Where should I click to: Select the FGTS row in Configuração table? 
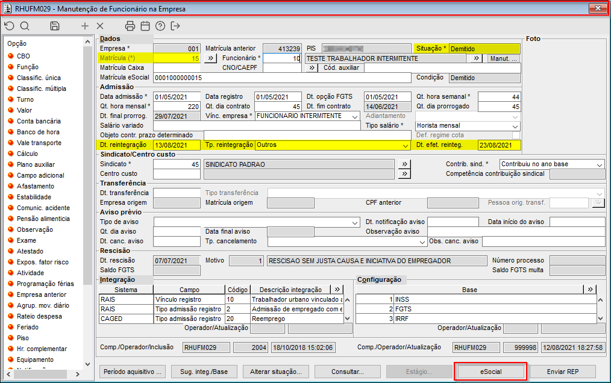pos(476,309)
